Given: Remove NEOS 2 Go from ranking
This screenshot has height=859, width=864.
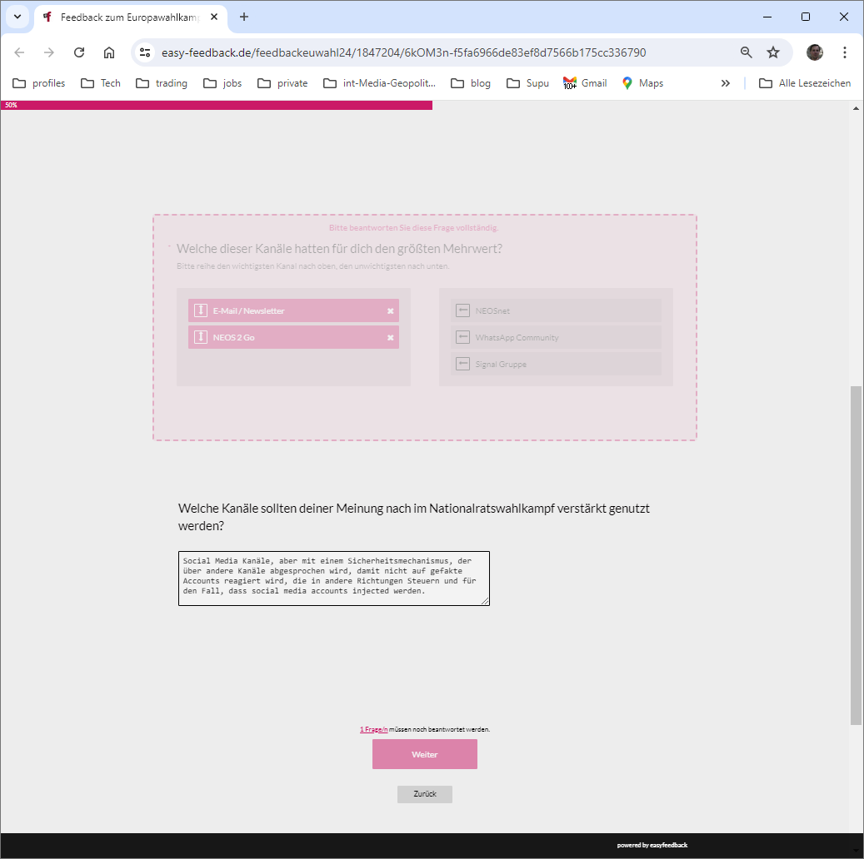Looking at the screenshot, I should tap(390, 338).
